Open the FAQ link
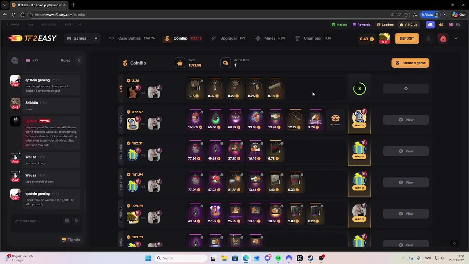469x264 pixels. pyautogui.click(x=30, y=25)
